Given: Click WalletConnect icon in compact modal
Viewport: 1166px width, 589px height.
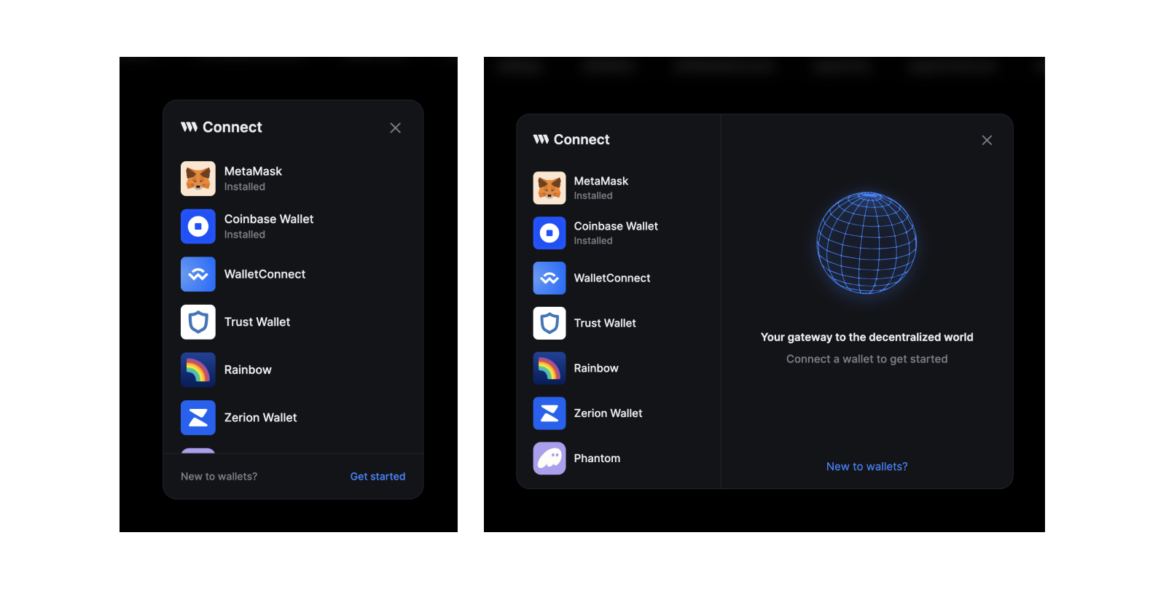Looking at the screenshot, I should coord(198,274).
